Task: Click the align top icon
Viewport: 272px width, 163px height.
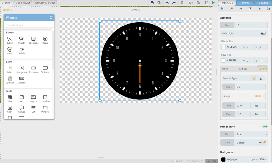Action: 250,9
